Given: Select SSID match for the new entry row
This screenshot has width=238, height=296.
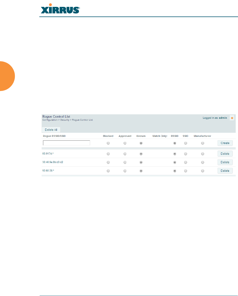Looking at the screenshot, I should [x=186, y=143].
